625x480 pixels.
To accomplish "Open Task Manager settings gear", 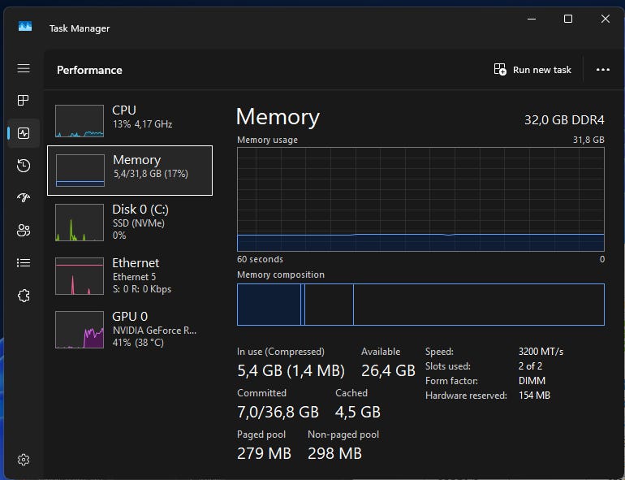I will (x=24, y=460).
